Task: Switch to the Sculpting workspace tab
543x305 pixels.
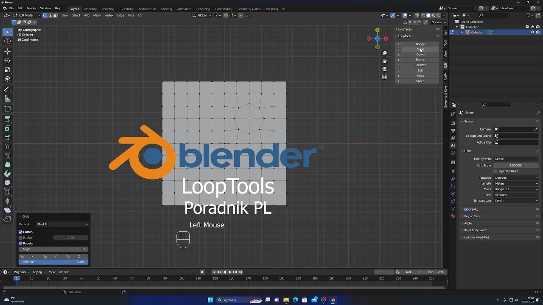Action: tap(108, 9)
